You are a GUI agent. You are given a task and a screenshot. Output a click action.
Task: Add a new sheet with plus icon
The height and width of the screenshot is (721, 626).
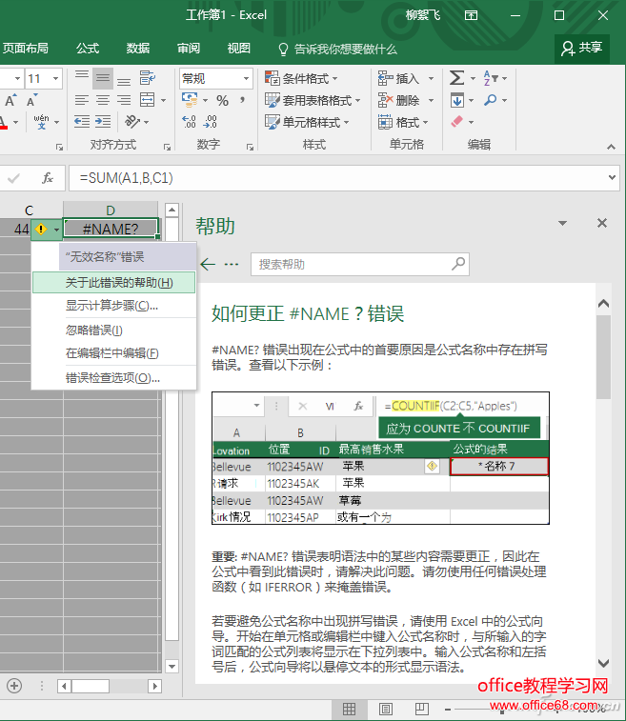click(x=14, y=685)
